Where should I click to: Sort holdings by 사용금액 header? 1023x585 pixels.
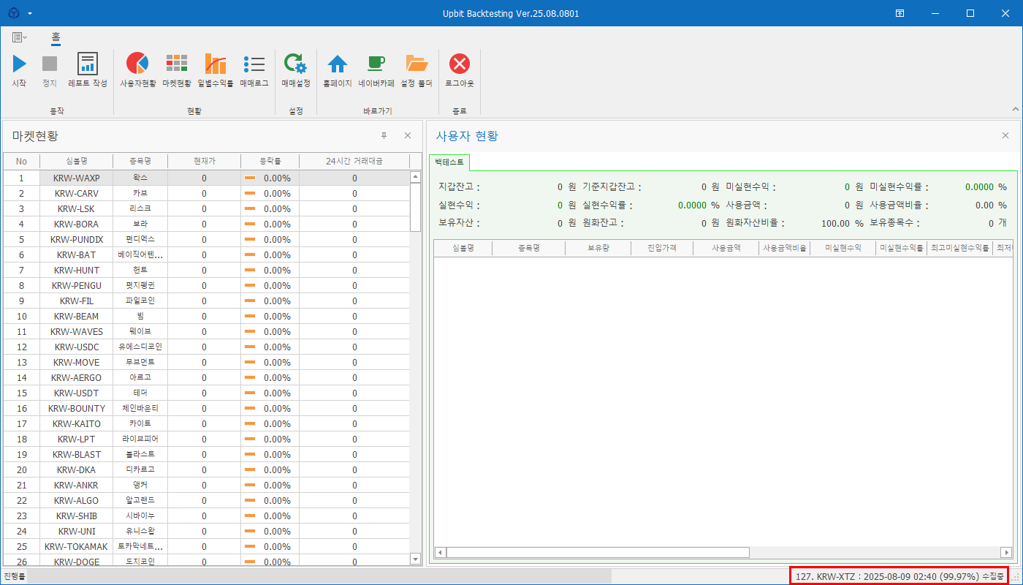tap(726, 248)
